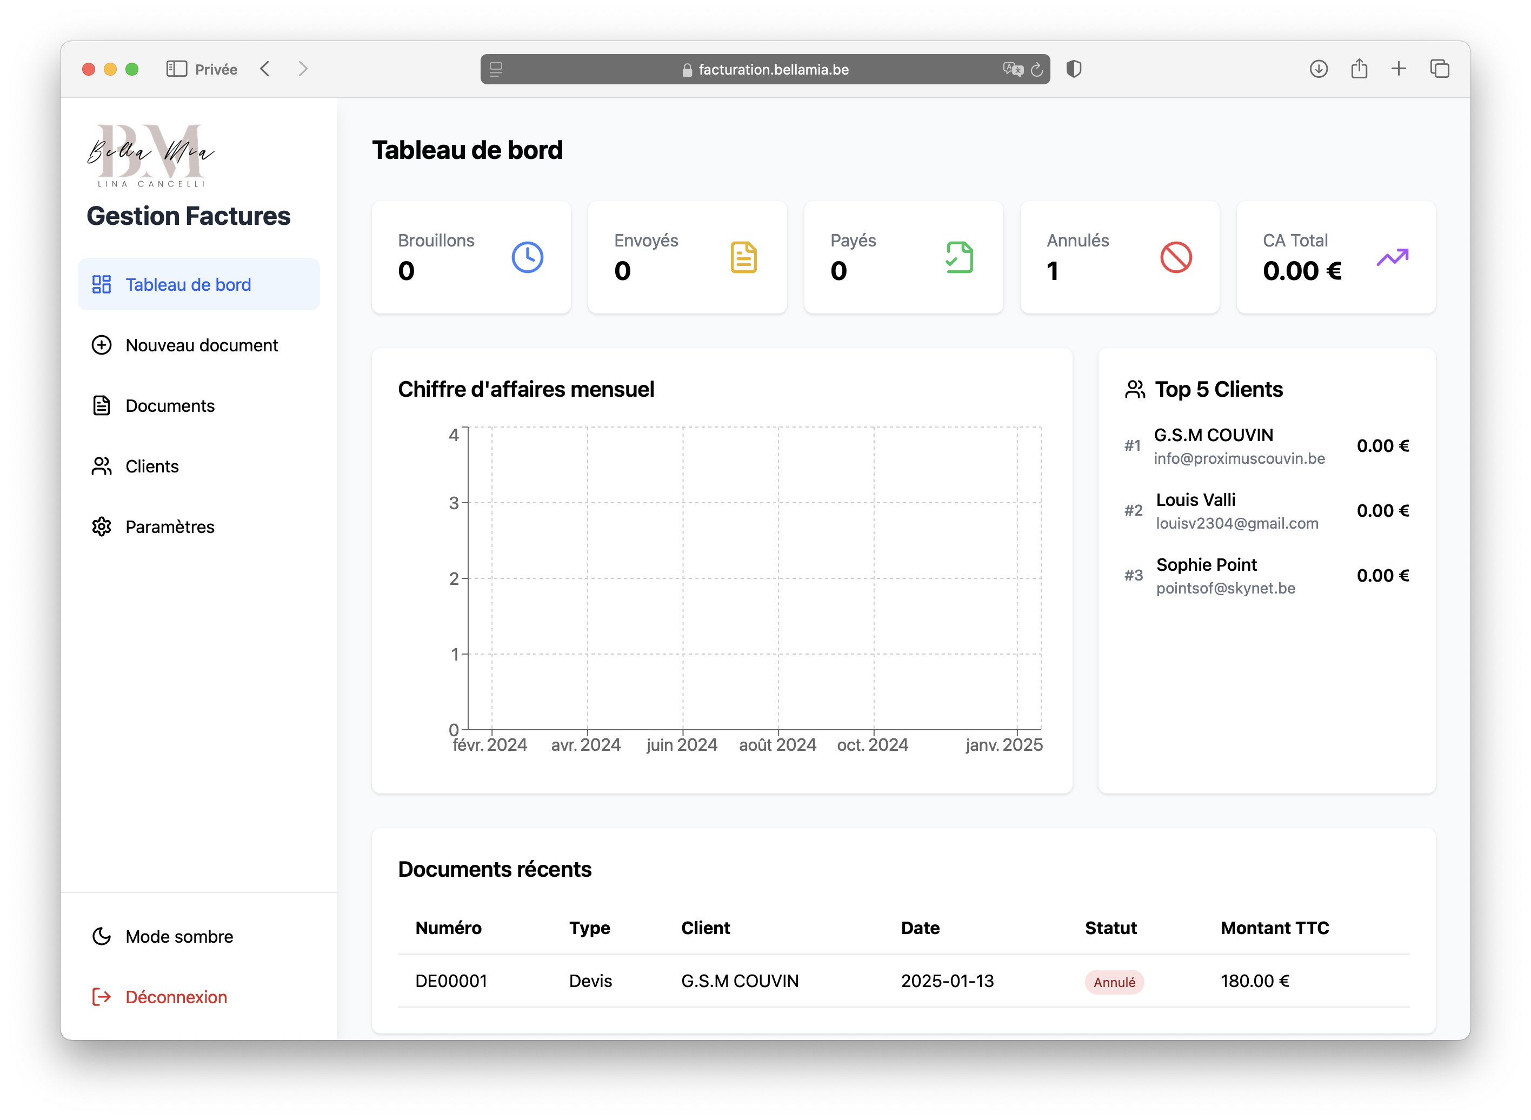Viewport: 1531px width, 1120px height.
Task: Click the share icon in the toolbar
Action: pos(1359,69)
